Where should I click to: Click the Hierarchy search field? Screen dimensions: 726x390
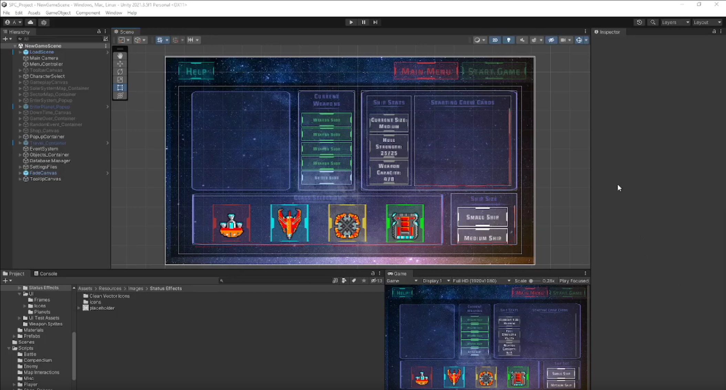59,39
